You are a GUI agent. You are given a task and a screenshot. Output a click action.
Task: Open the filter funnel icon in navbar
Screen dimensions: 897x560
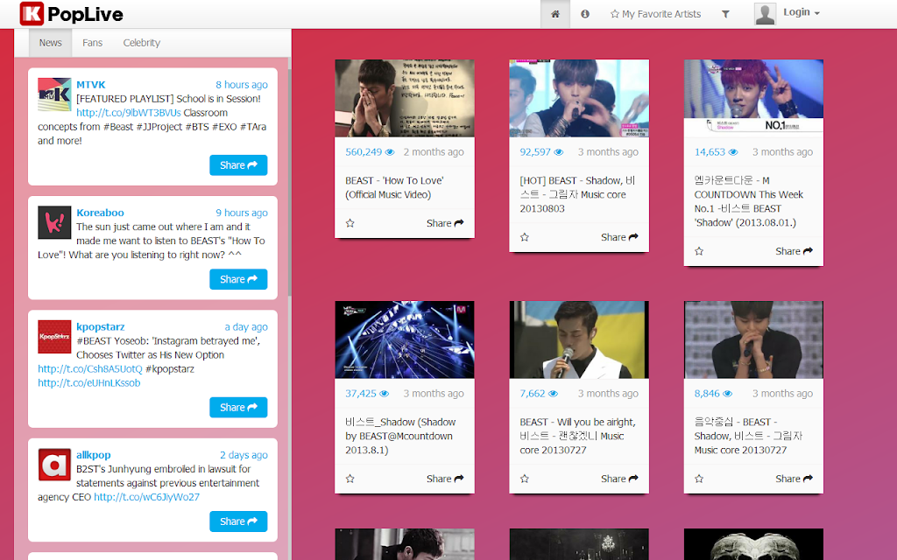pyautogui.click(x=725, y=14)
